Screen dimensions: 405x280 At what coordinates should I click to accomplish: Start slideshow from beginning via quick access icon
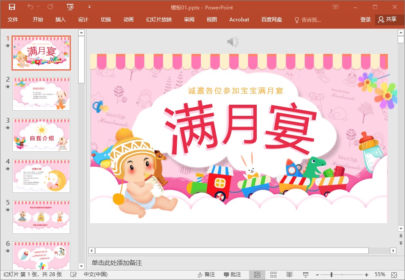[70, 7]
